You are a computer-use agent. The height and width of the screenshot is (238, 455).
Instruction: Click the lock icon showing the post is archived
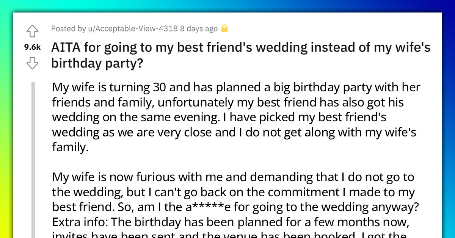pyautogui.click(x=224, y=28)
